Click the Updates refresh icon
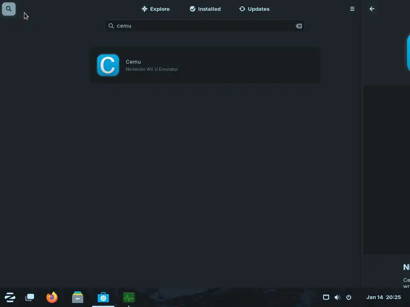This screenshot has height=307, width=410. (x=242, y=9)
